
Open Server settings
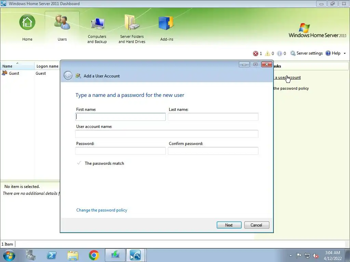[306, 53]
